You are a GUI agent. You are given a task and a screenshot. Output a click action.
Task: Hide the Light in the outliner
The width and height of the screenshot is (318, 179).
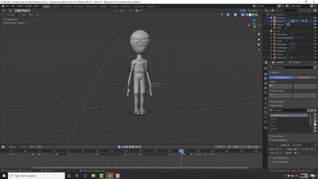[x=315, y=28]
